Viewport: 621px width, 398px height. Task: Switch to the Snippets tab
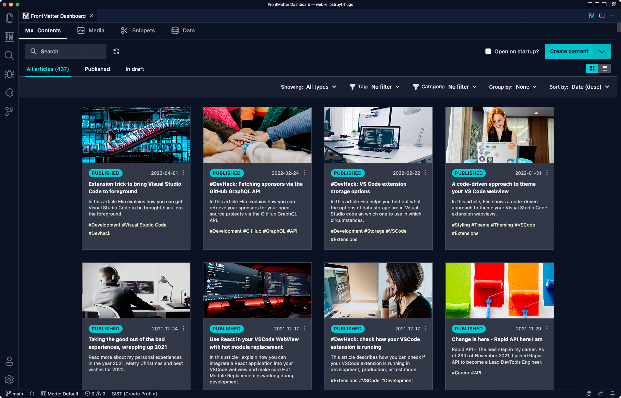(138, 30)
